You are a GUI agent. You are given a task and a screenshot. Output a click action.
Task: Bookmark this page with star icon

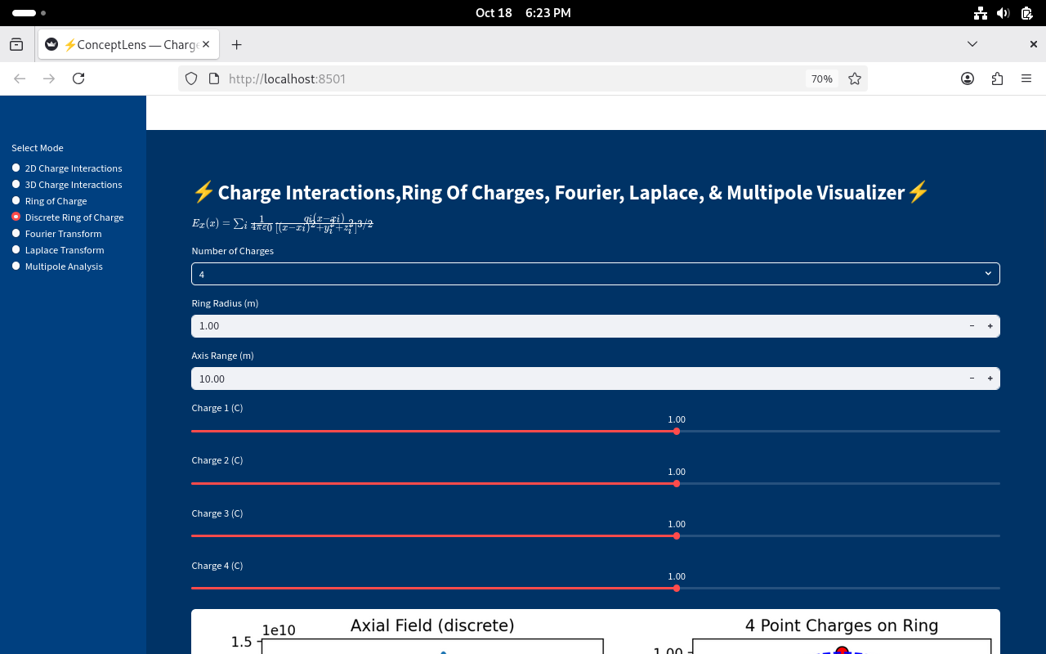click(855, 78)
